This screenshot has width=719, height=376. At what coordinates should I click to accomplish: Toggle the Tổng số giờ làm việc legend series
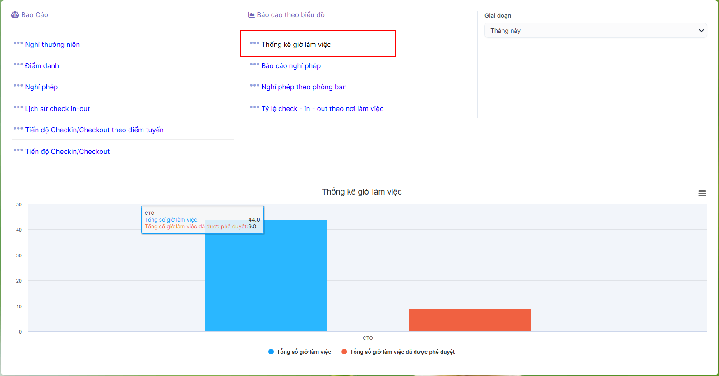(x=304, y=352)
